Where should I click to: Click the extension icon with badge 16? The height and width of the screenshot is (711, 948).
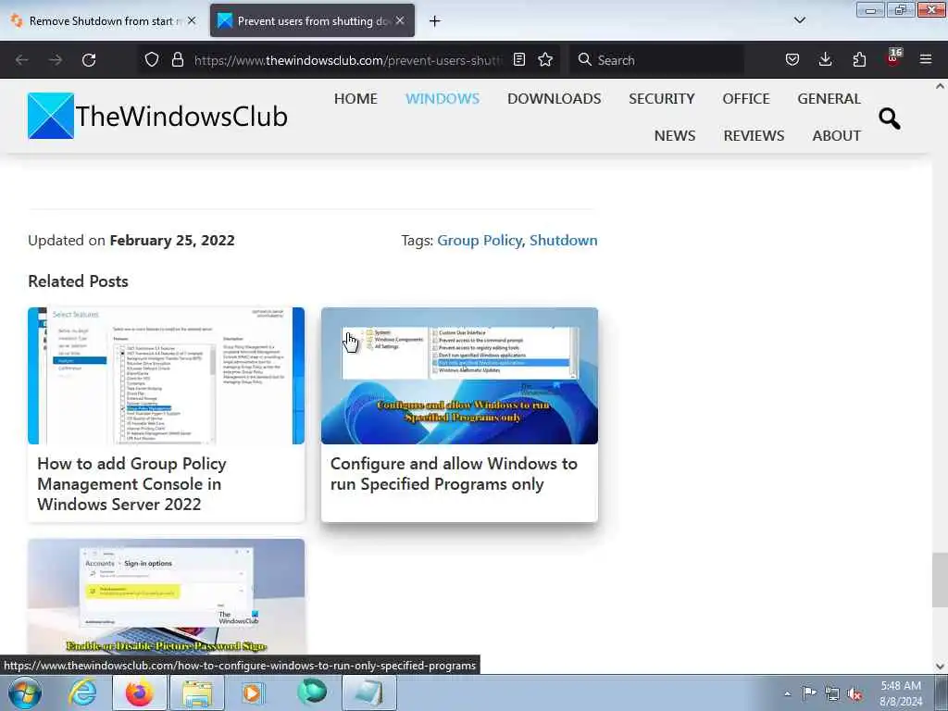pos(893,58)
